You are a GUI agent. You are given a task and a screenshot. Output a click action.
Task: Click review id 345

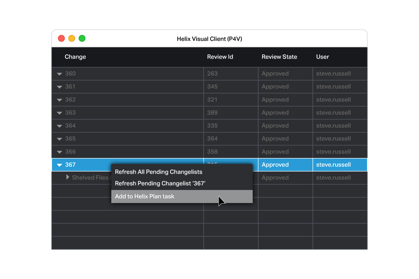tap(212, 86)
